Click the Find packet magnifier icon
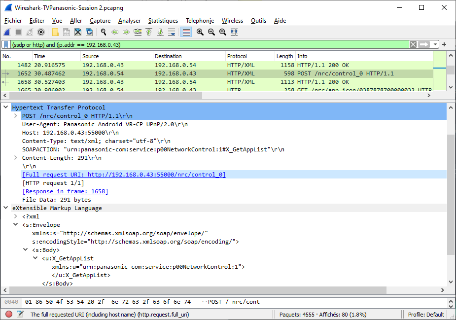Screen dimensions: 456x320 pyautogui.click(x=103, y=32)
